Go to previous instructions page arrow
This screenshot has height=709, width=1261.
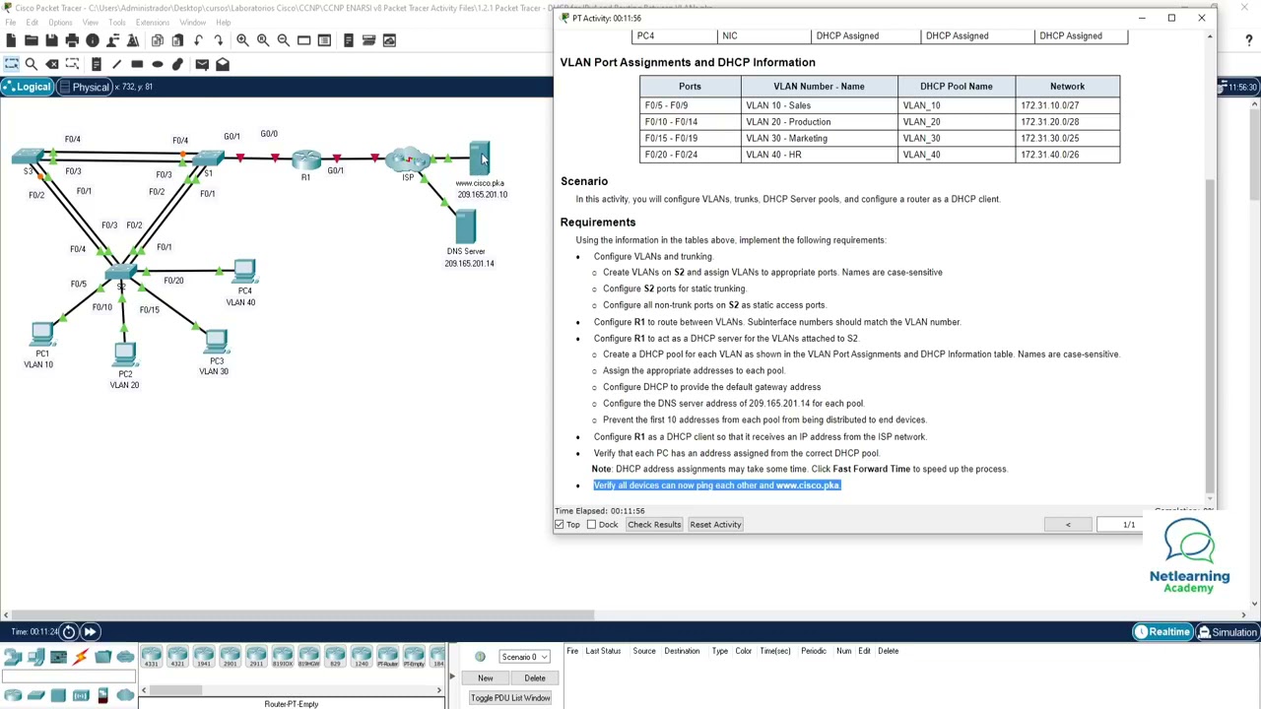coord(1068,525)
